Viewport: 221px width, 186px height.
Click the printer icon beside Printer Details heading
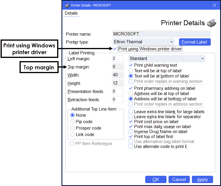(211, 23)
